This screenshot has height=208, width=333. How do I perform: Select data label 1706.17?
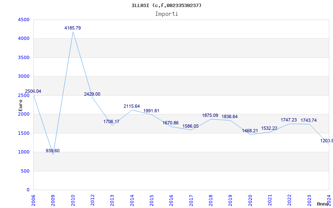click(x=111, y=121)
